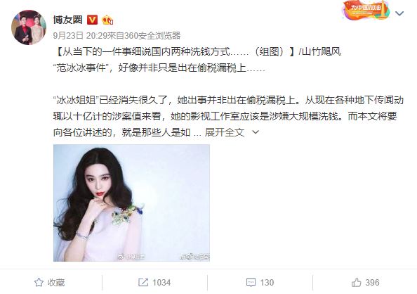The height and width of the screenshot is (294, 417).
Task: Click the 为中国加油 banner badge
Action: coord(366,11)
